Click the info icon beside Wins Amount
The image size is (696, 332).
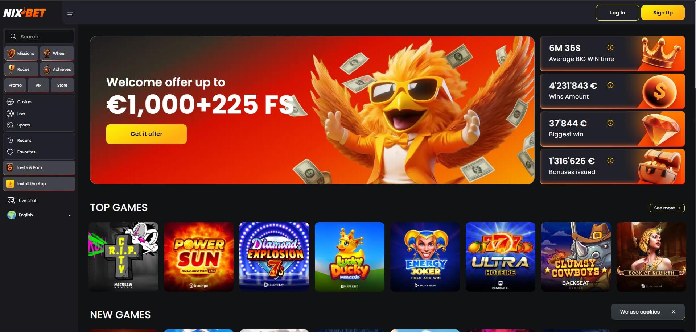coord(610,85)
